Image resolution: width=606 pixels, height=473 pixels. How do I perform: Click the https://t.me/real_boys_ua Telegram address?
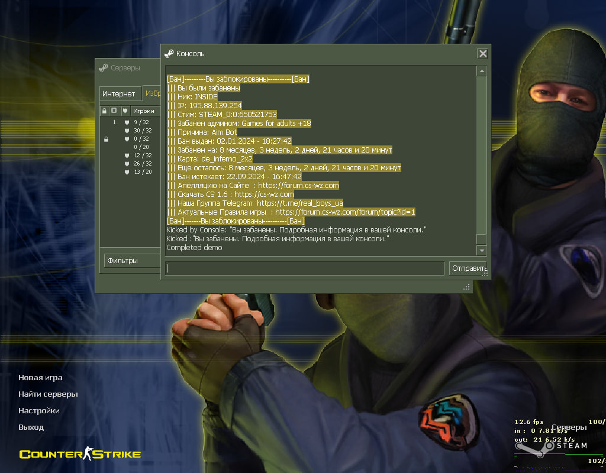[x=300, y=203]
